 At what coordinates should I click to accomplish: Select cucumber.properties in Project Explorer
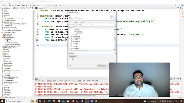point(12,43)
